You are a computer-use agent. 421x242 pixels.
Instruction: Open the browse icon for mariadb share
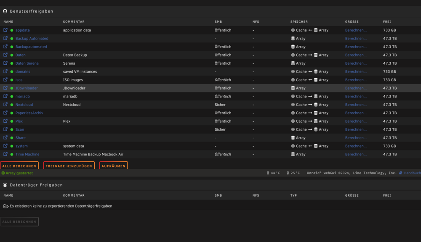coord(5,96)
